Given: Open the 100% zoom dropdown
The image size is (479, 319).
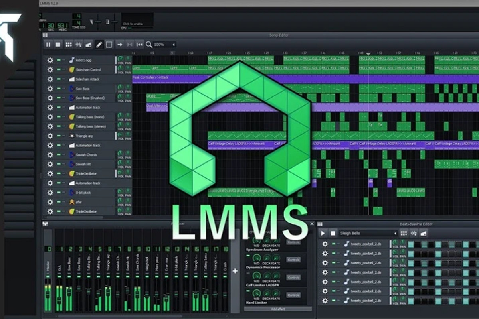Looking at the screenshot, I should (x=165, y=45).
